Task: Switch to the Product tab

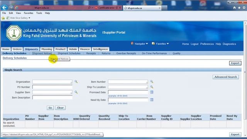Action: (x=60, y=49)
